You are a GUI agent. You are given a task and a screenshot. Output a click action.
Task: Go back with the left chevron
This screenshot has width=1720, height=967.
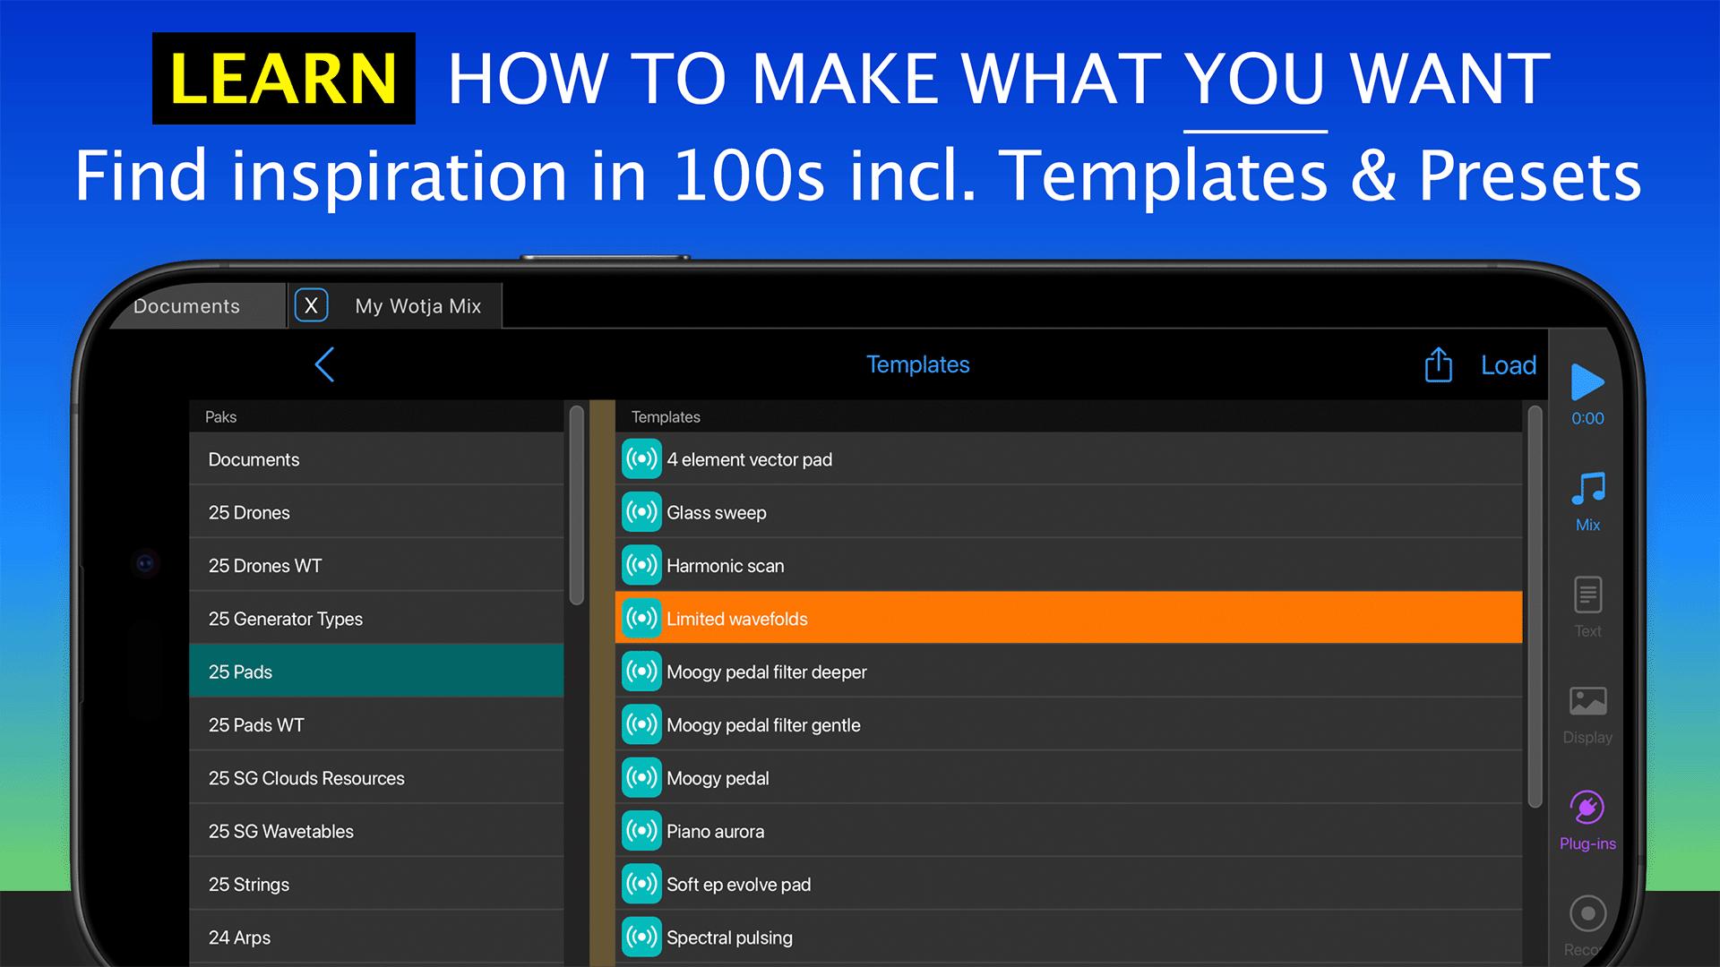pos(324,364)
